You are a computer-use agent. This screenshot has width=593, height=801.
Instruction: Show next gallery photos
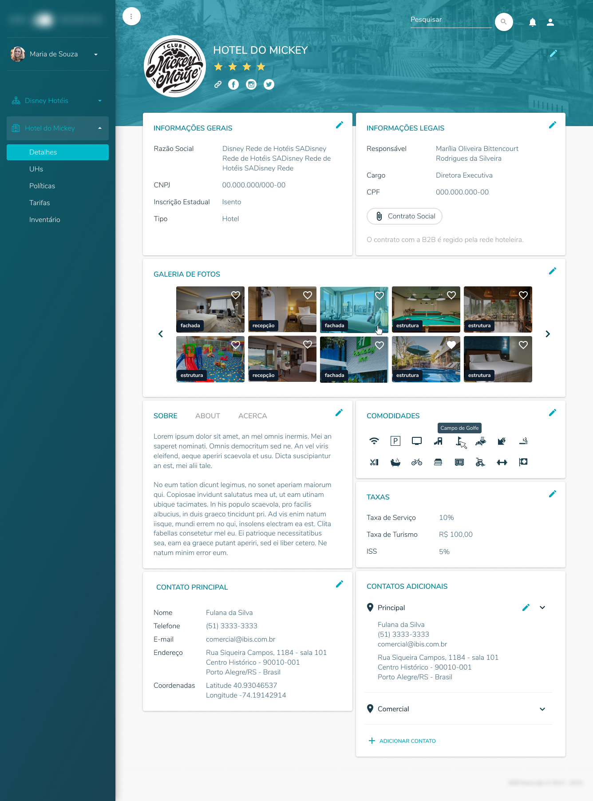pyautogui.click(x=548, y=334)
